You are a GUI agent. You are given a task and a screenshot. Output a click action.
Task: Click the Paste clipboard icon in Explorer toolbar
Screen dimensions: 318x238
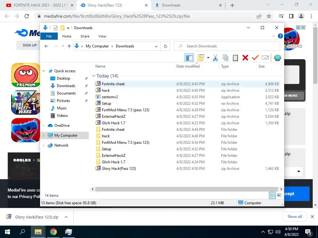pyautogui.click(x=235, y=58)
